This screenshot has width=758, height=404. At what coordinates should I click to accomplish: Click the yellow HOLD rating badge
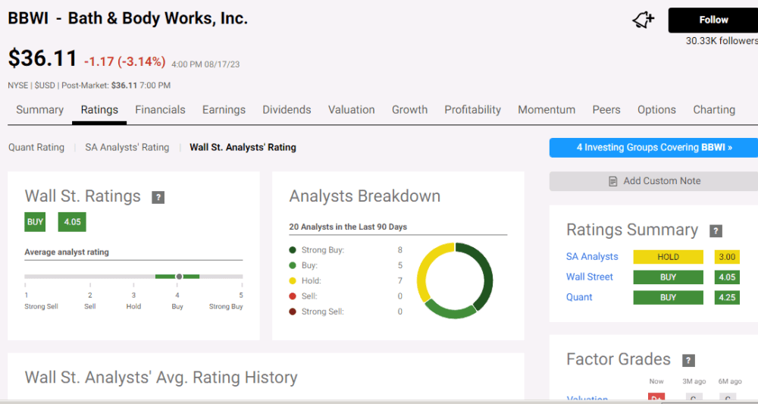668,257
